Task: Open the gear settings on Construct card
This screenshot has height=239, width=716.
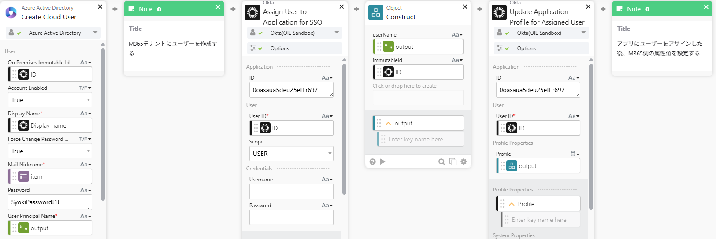Action: [x=464, y=162]
